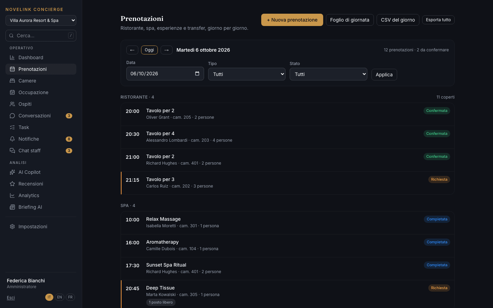Click the Esci logout link
Viewport: 493px width, 308px height.
coord(11,298)
